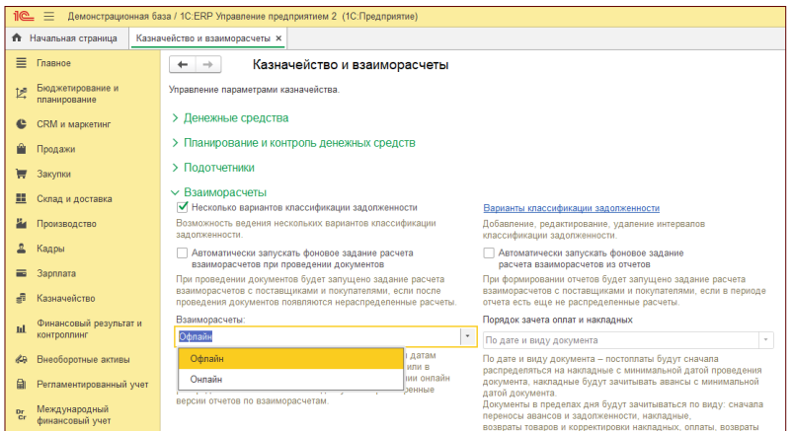The height and width of the screenshot is (431, 792).
Task: Click the Продажи shopping bag icon
Action: pyautogui.click(x=21, y=149)
